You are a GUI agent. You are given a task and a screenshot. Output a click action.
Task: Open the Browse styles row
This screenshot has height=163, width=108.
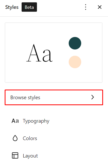coord(54,97)
